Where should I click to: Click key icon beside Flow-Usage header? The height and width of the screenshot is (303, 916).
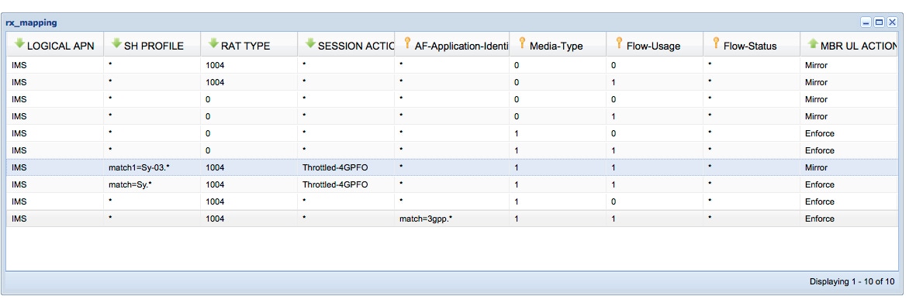[x=619, y=43]
